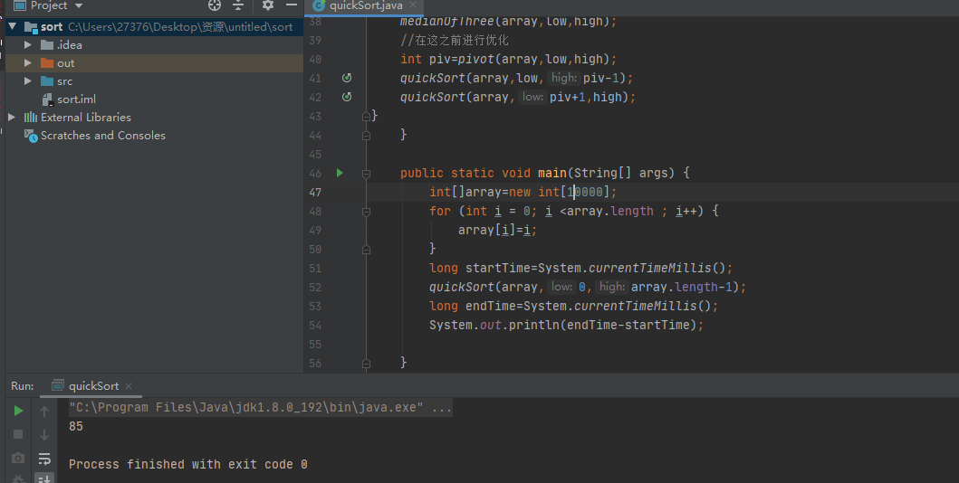Click array.length in the for loop

click(609, 211)
